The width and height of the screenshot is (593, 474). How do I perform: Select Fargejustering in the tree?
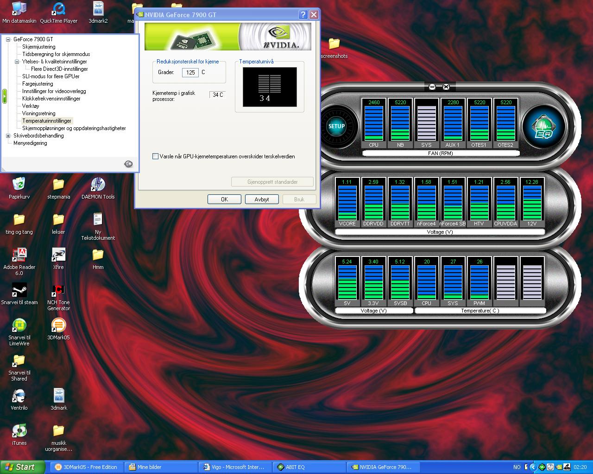(38, 84)
